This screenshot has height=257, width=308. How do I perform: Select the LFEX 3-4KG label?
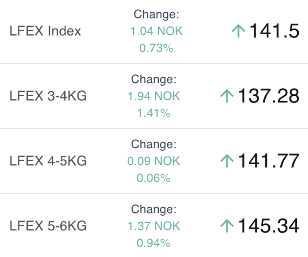48,96
